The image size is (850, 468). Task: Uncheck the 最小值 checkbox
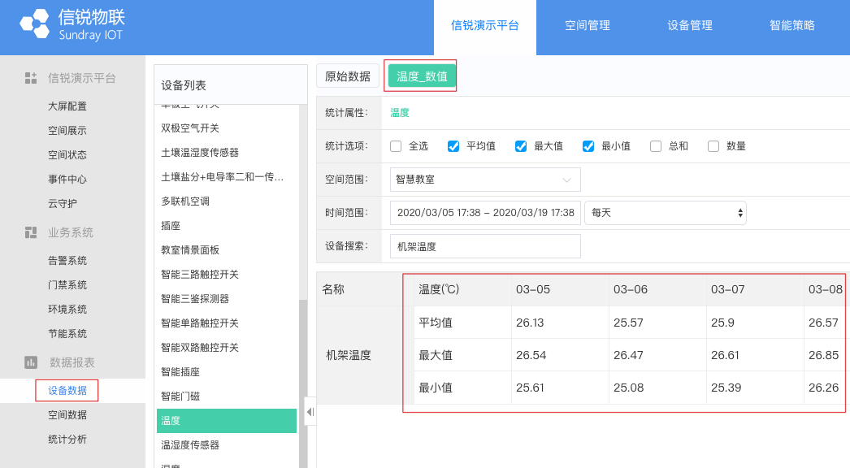588,146
